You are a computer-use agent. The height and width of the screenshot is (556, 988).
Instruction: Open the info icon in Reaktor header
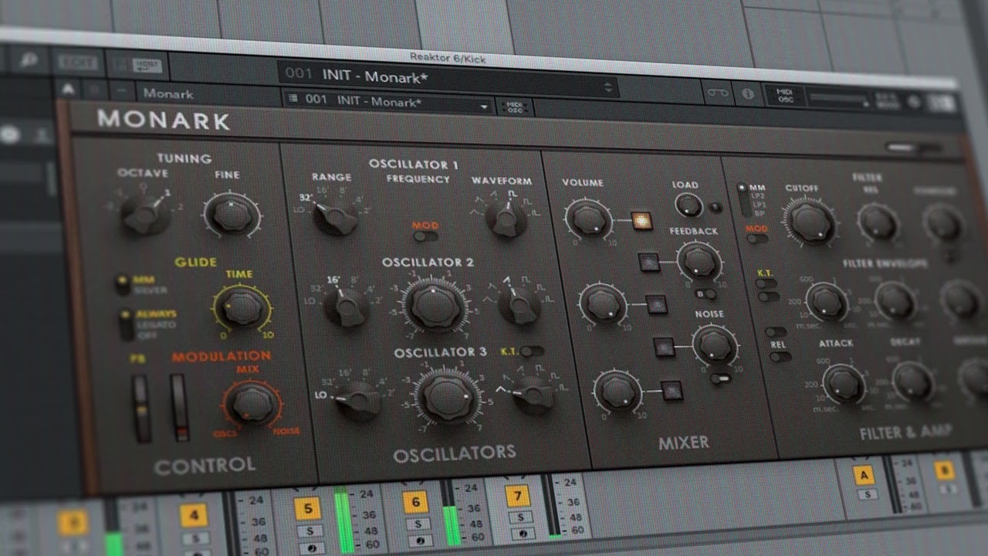pyautogui.click(x=748, y=94)
